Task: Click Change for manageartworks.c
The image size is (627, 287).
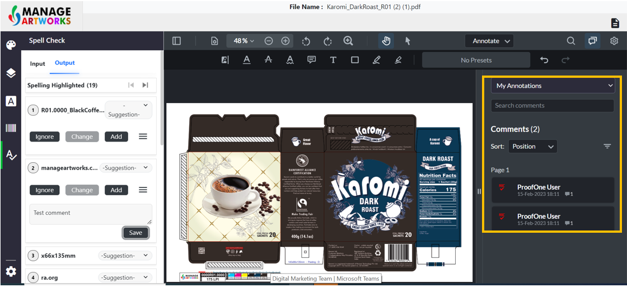Action: (82, 190)
